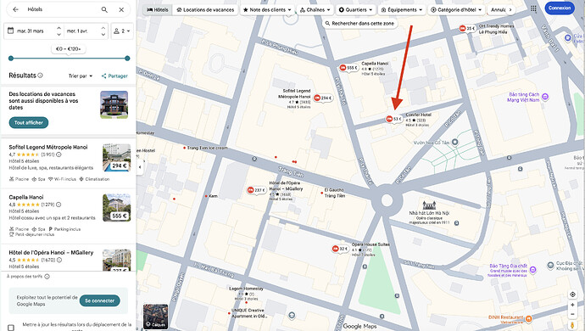Open the Capella Hanoi listing title
The width and height of the screenshot is (585, 331).
point(26,197)
